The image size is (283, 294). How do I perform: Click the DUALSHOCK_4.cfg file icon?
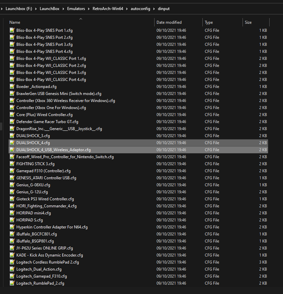point(12,143)
